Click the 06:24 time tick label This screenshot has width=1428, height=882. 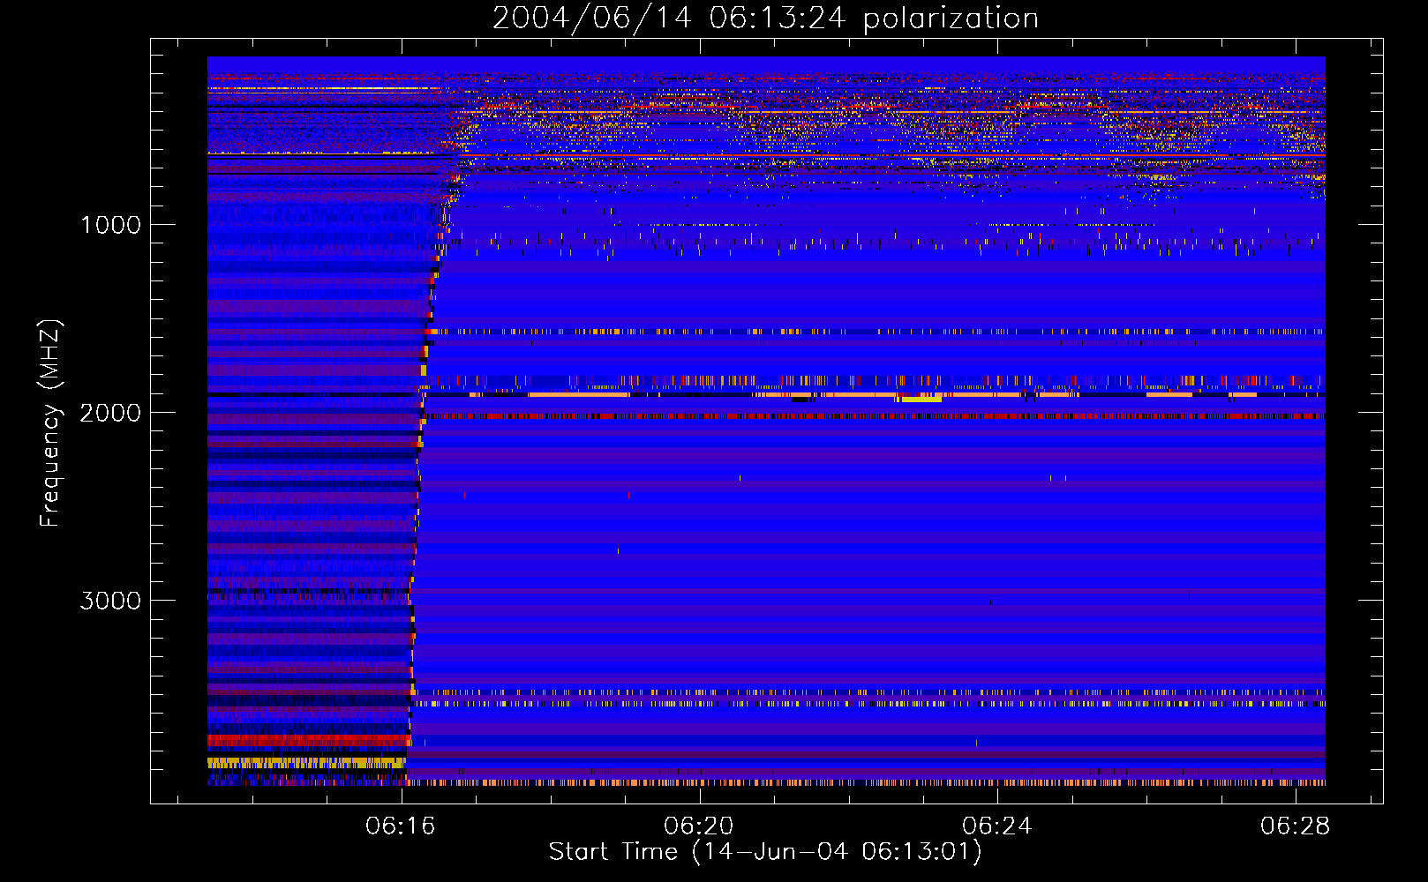pos(997,826)
